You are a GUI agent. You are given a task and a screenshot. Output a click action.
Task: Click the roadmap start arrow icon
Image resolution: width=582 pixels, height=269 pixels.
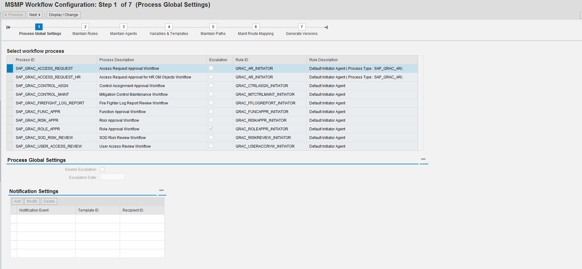[8, 27]
